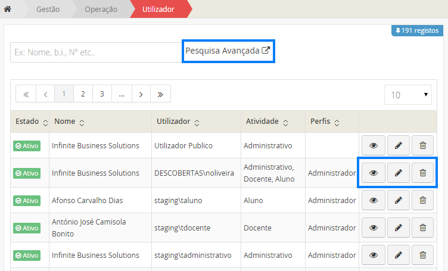The width and height of the screenshot is (448, 271).
Task: Open Operação breadcrumb item
Action: click(101, 10)
